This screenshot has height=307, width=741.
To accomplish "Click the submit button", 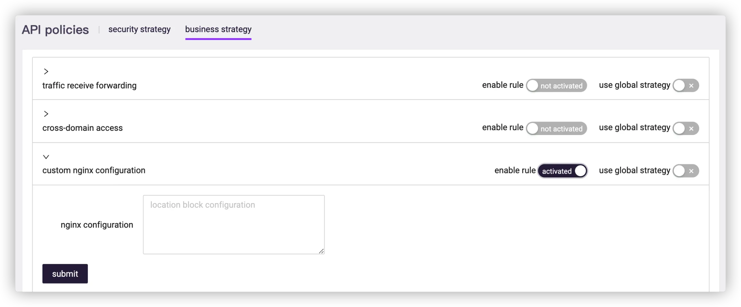I will click(65, 274).
